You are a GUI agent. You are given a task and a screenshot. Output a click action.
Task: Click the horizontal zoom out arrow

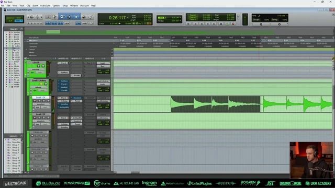[29, 17]
